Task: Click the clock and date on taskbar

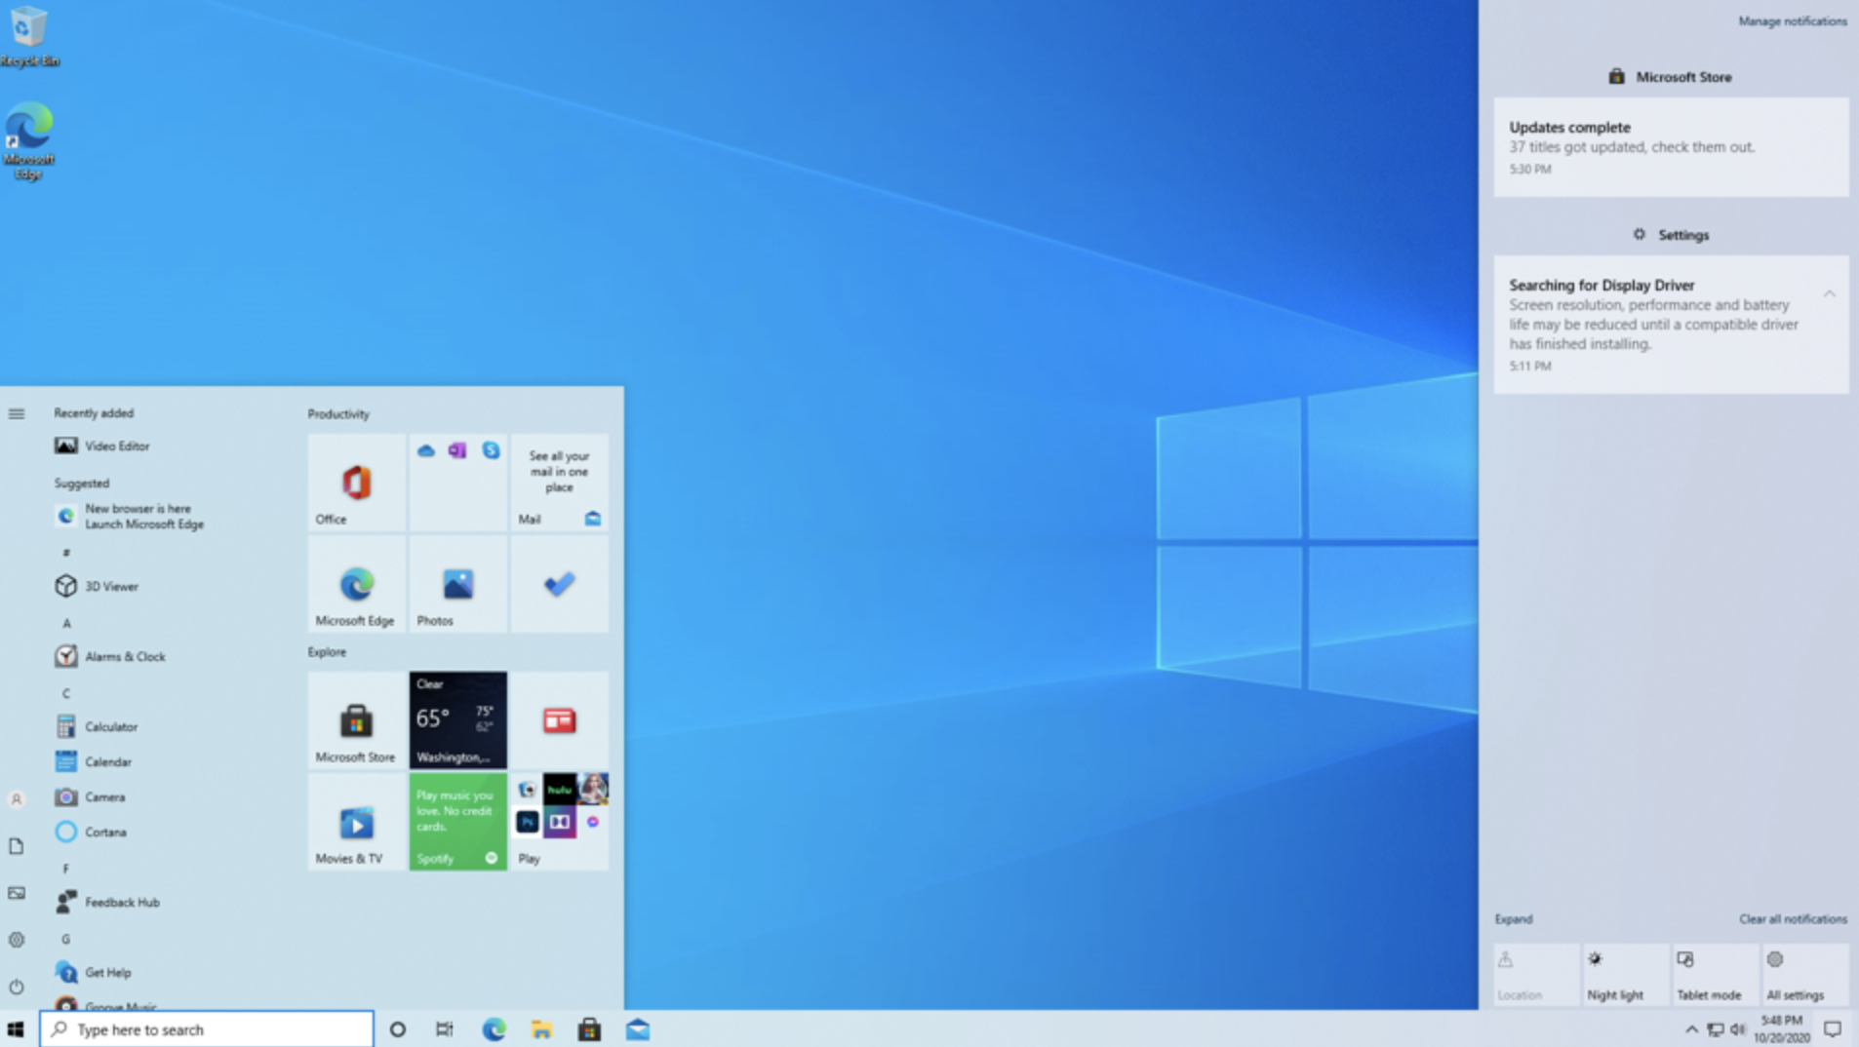Action: click(1782, 1029)
